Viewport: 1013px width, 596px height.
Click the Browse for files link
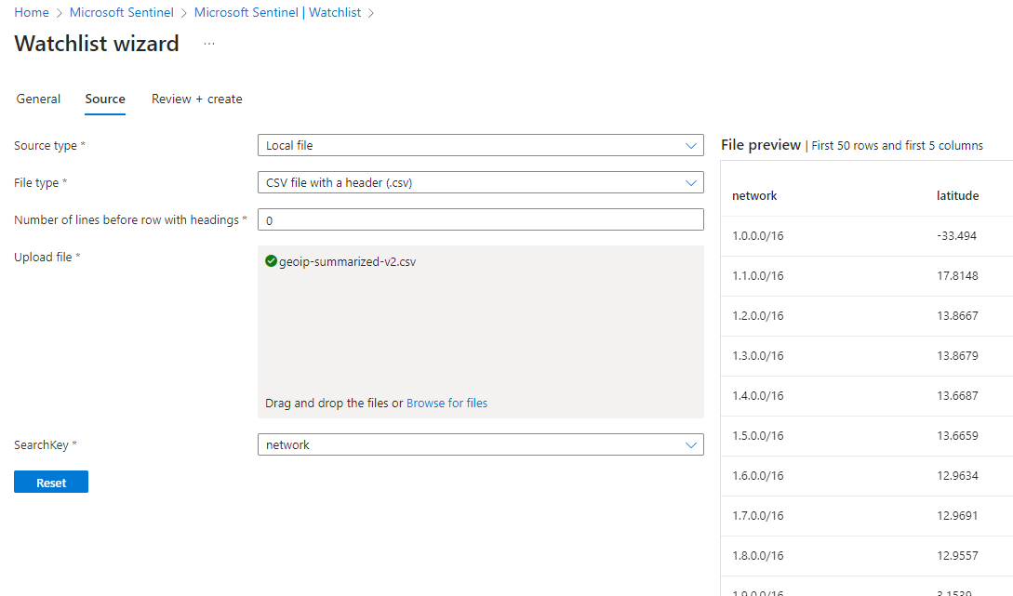(447, 403)
